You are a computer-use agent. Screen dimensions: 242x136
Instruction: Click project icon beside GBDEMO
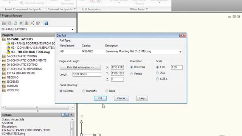pyautogui.click(x=4, y=77)
